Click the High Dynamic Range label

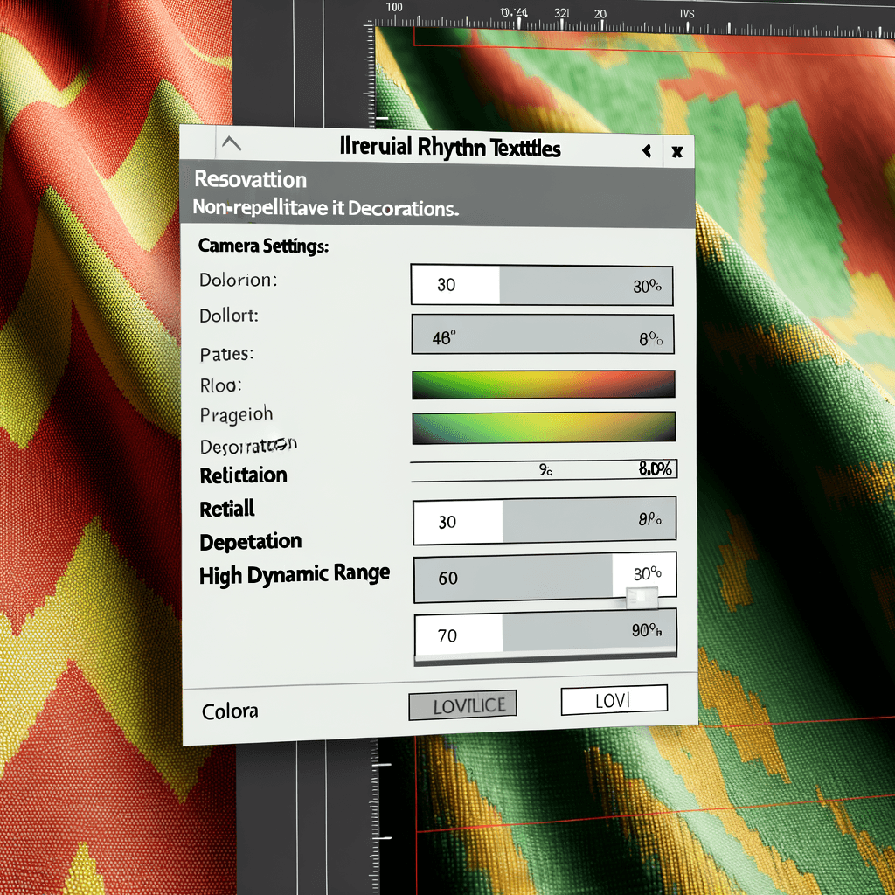pyautogui.click(x=295, y=574)
